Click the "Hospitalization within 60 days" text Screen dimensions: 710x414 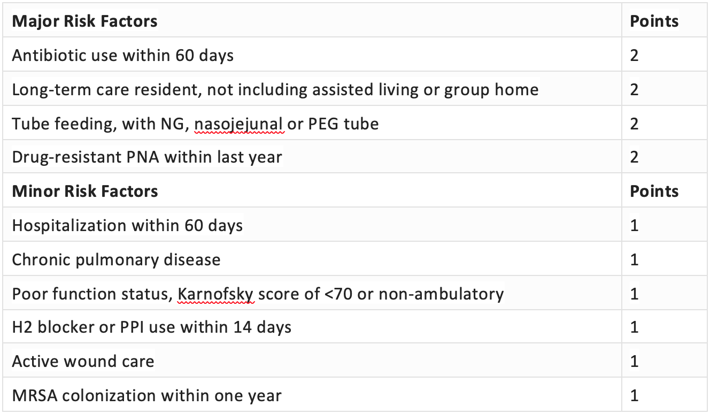click(x=127, y=226)
